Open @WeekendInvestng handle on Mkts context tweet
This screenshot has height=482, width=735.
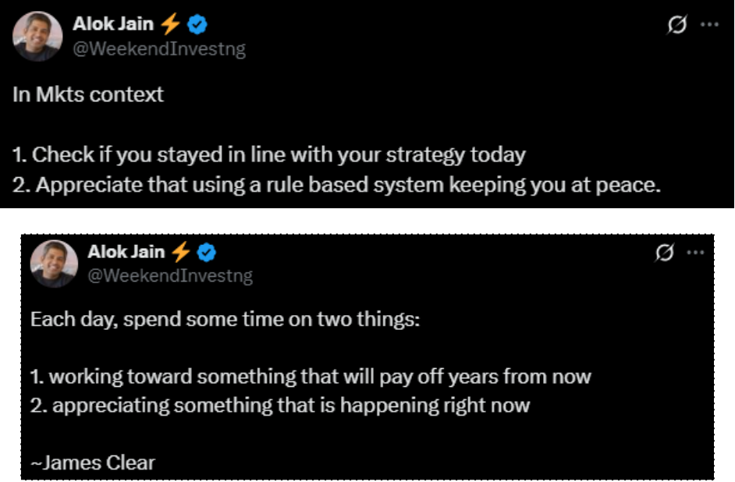[x=158, y=48]
